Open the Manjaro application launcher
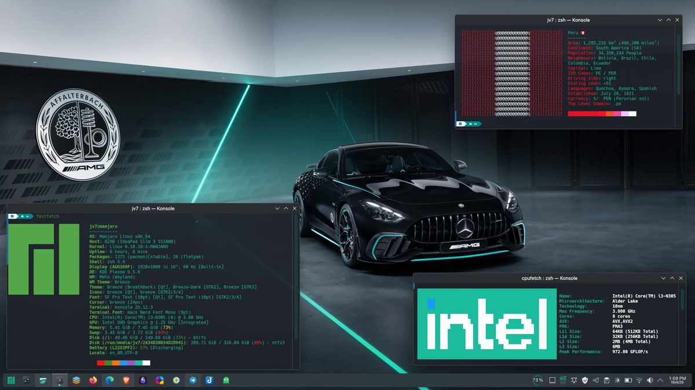Viewport: 695px width, 390px height. point(10,380)
